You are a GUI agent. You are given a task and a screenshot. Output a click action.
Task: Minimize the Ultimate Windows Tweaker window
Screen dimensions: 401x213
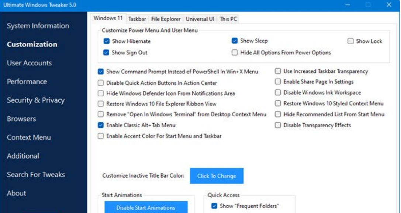[x=348, y=5]
